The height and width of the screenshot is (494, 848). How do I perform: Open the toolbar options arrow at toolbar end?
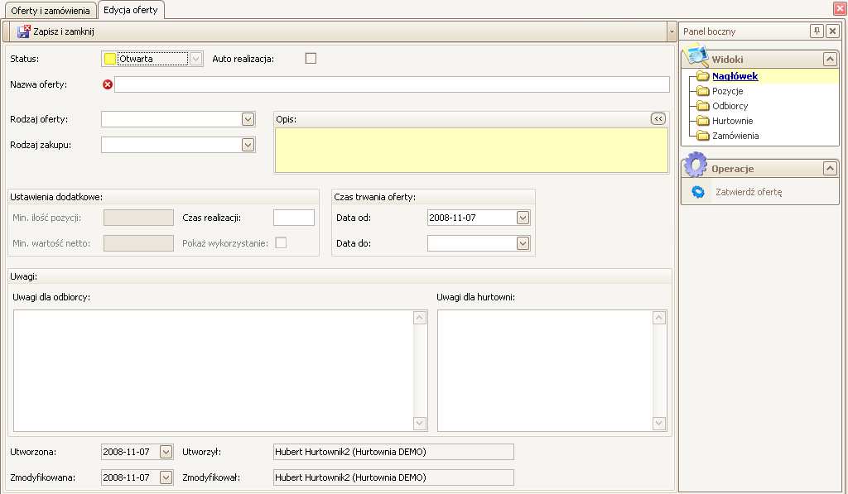point(672,32)
